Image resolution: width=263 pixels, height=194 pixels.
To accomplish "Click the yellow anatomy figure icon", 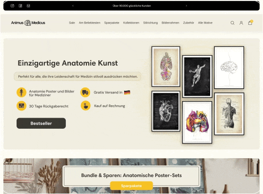I will 22,92.
